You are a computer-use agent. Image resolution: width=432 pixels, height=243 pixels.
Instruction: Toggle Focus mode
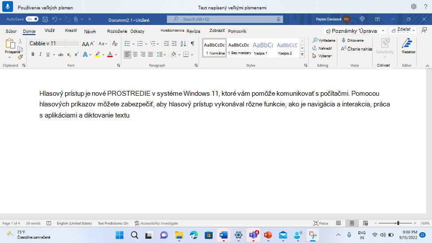pyautogui.click(x=321, y=223)
